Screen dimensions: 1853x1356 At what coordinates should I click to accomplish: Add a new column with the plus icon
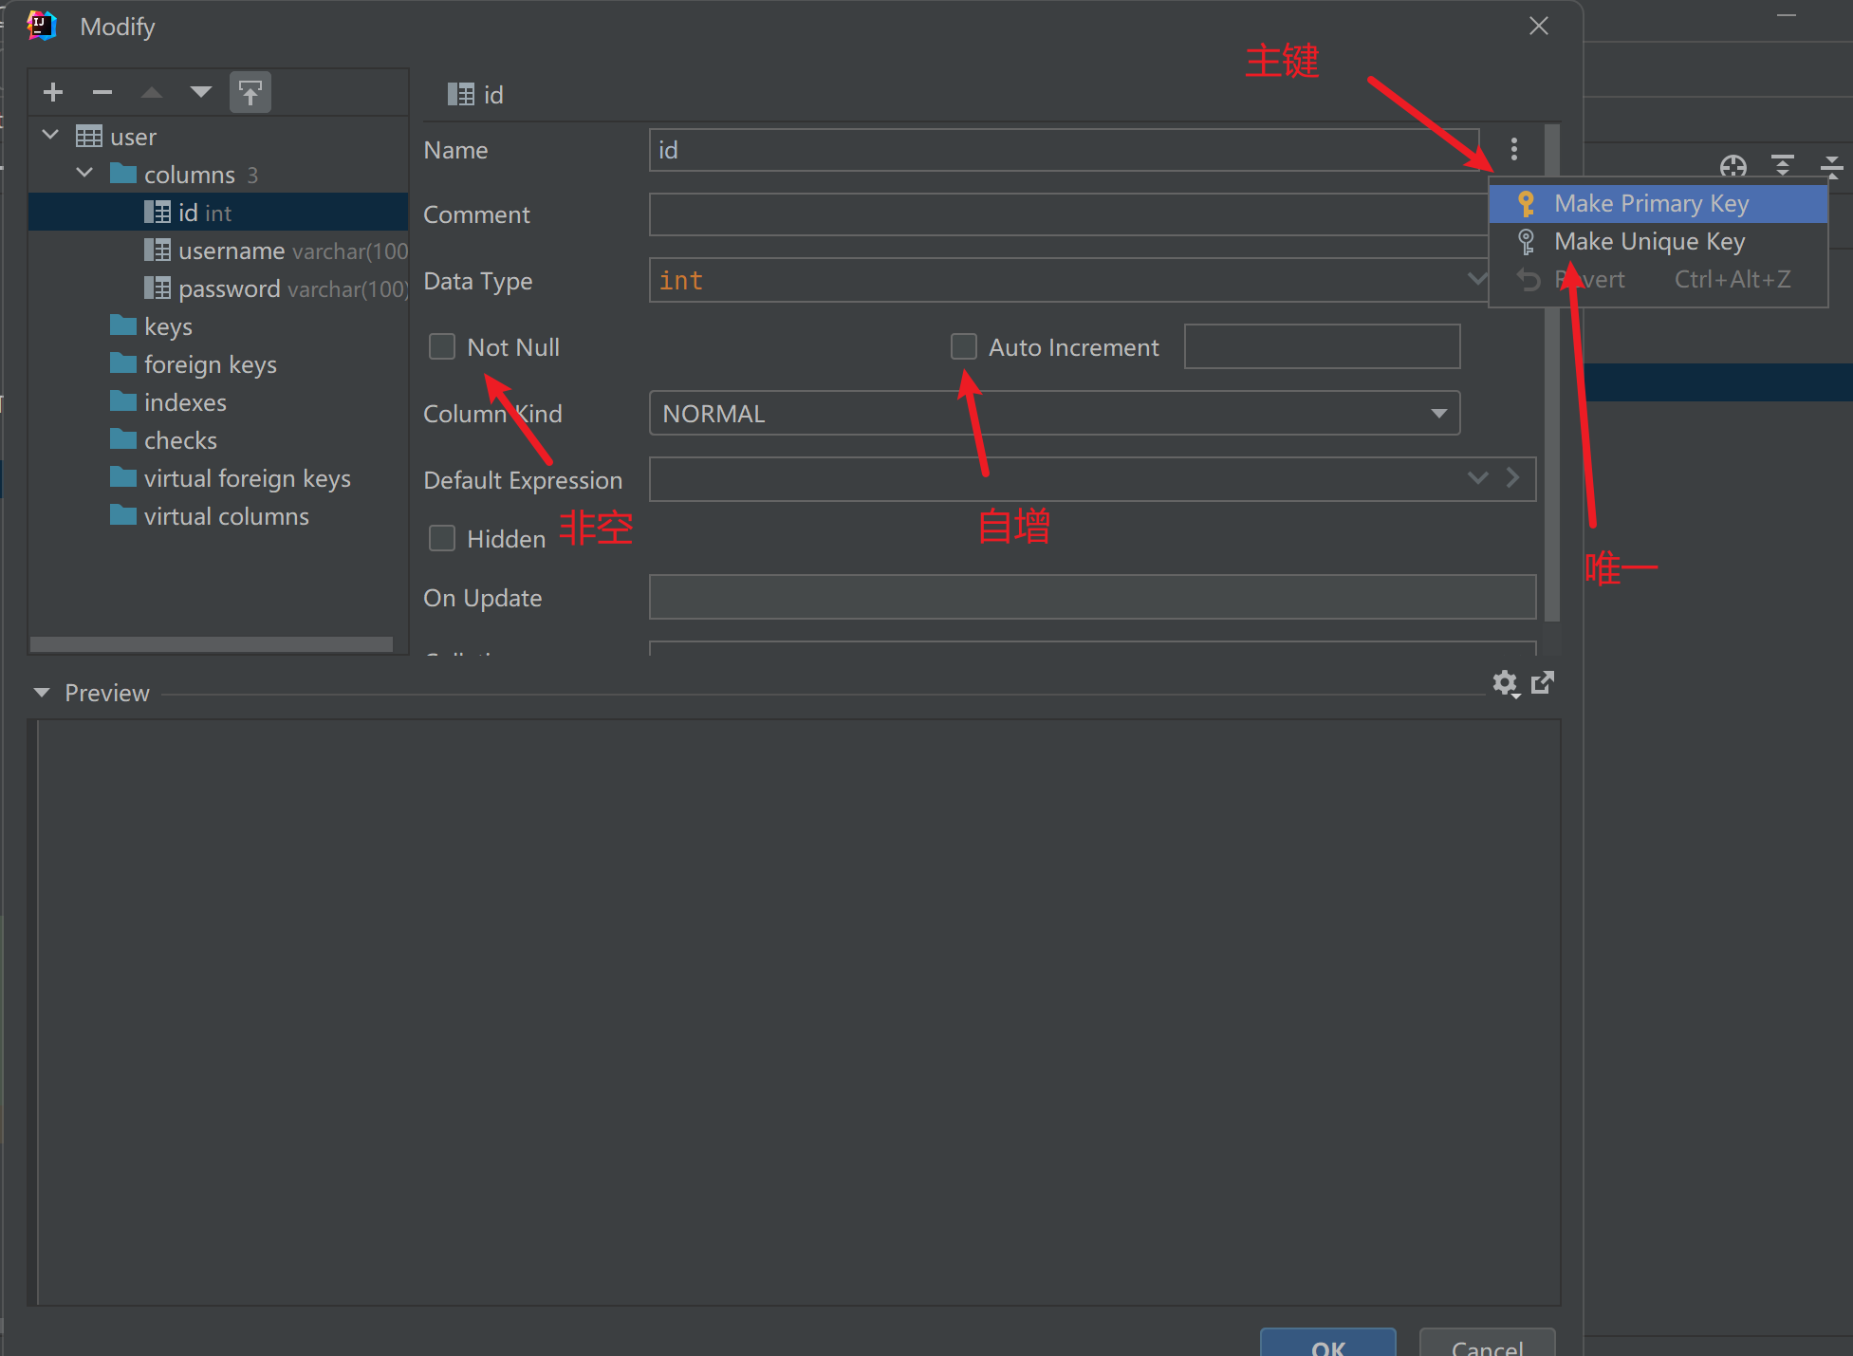click(52, 92)
